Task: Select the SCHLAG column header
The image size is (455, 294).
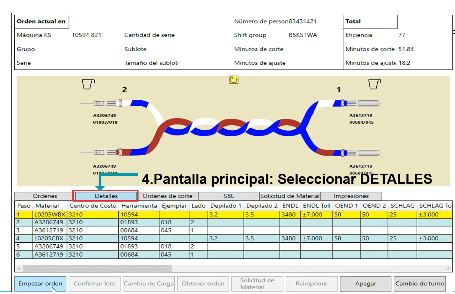Action: pos(402,206)
